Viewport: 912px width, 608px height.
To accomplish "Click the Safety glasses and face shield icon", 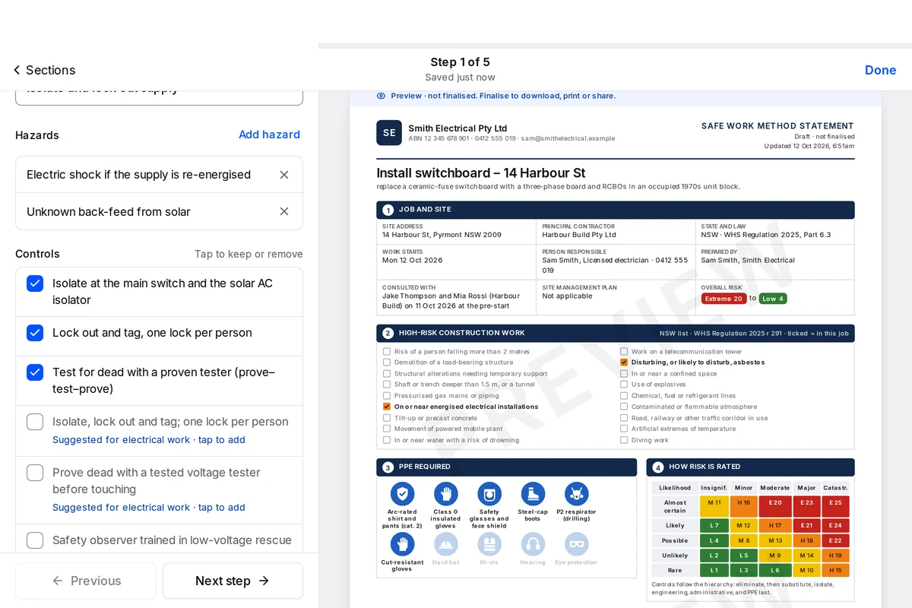I will tap(489, 494).
